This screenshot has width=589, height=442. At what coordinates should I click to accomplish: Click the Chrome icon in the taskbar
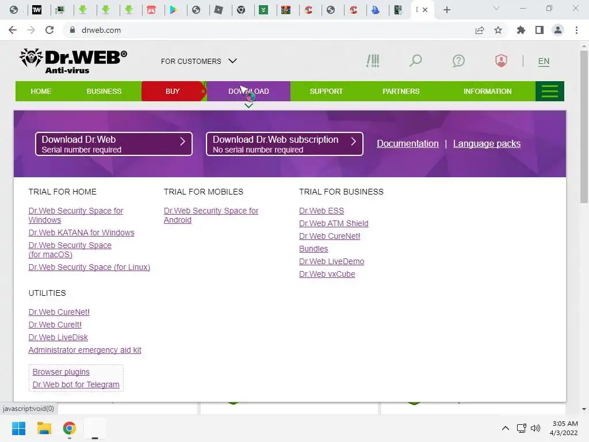pos(69,428)
